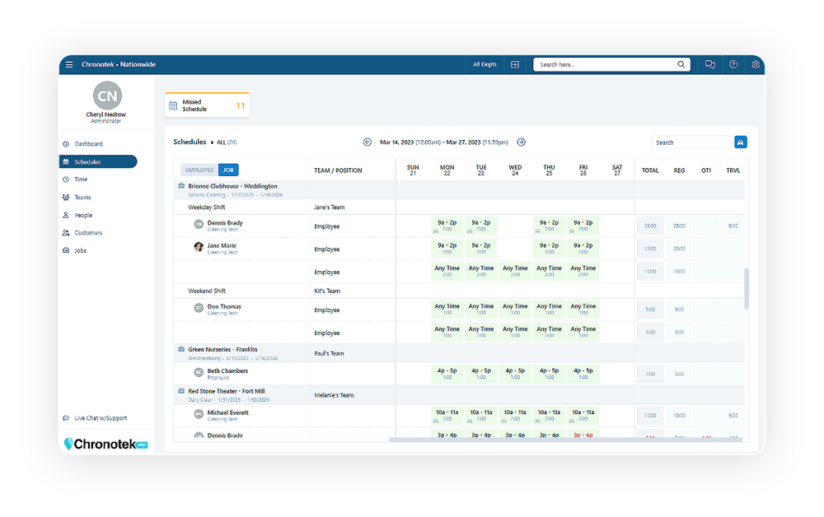This screenshot has width=824, height=517.
Task: Click the Missed Schedule calendar icon
Action: click(173, 105)
